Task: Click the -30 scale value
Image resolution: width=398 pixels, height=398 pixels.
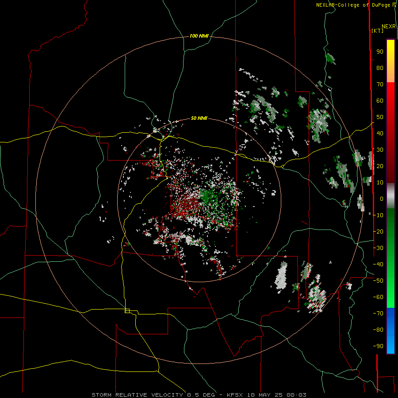Action: coord(378,248)
